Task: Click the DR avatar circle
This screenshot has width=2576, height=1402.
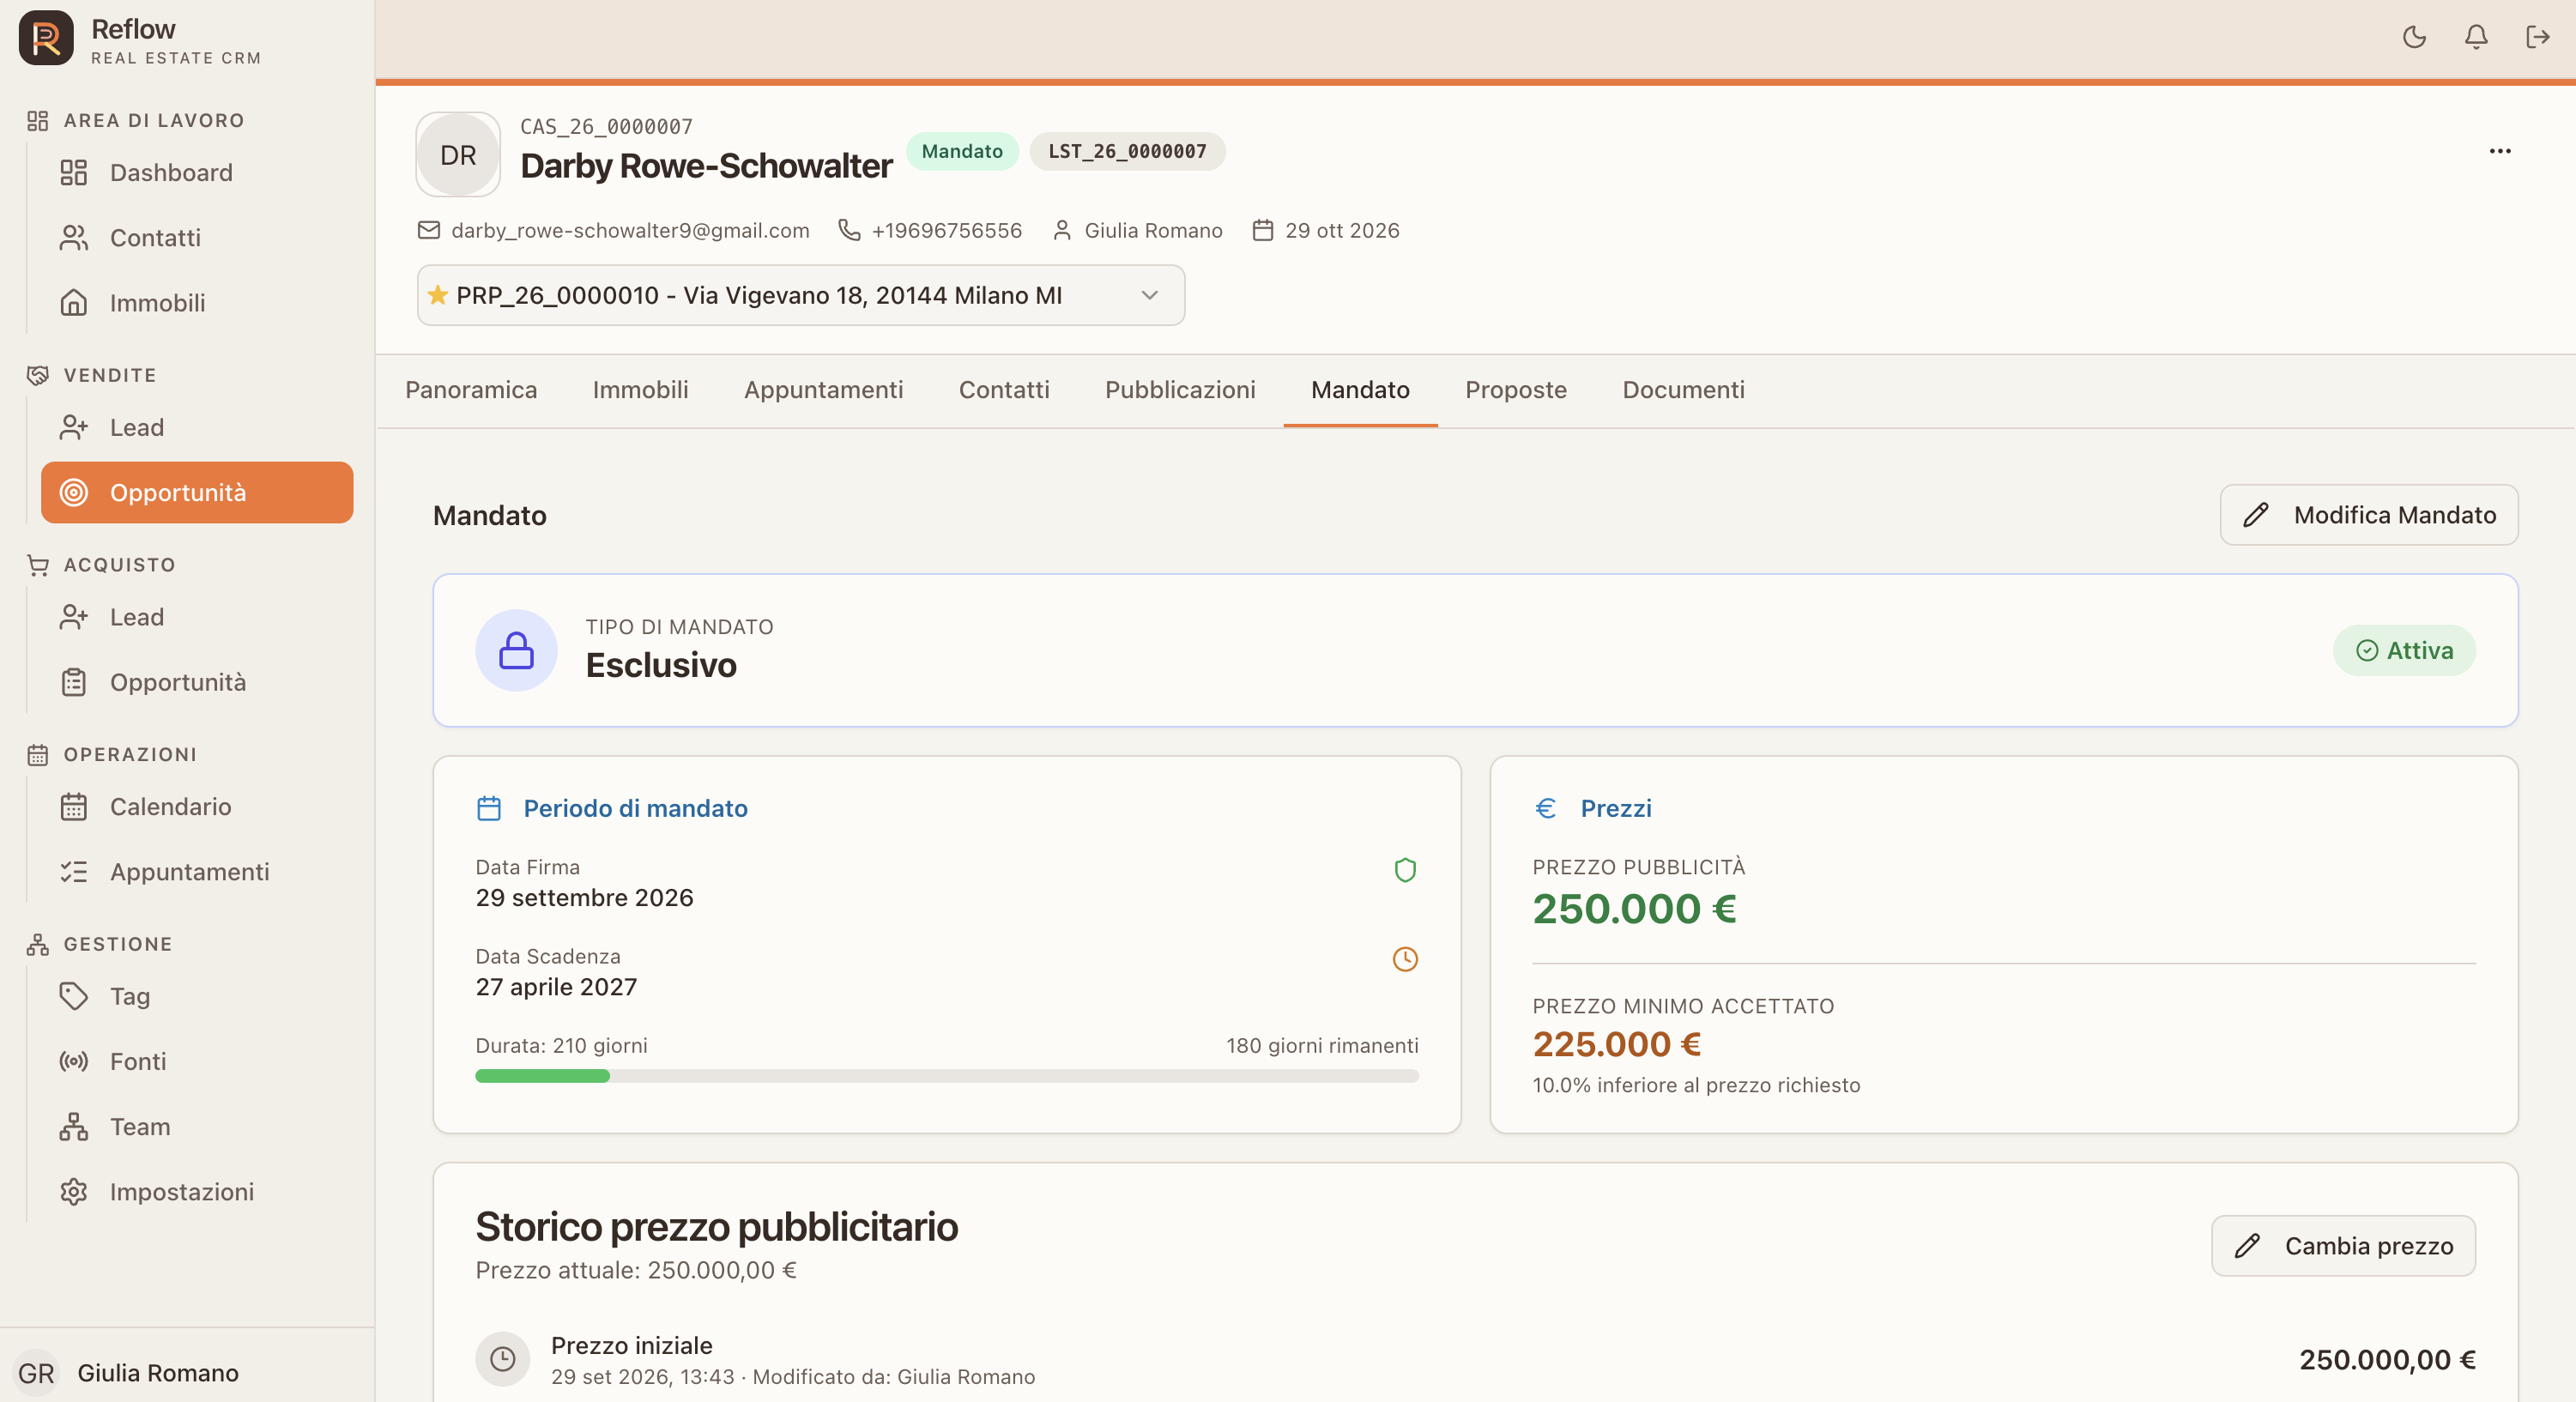Action: tap(458, 155)
